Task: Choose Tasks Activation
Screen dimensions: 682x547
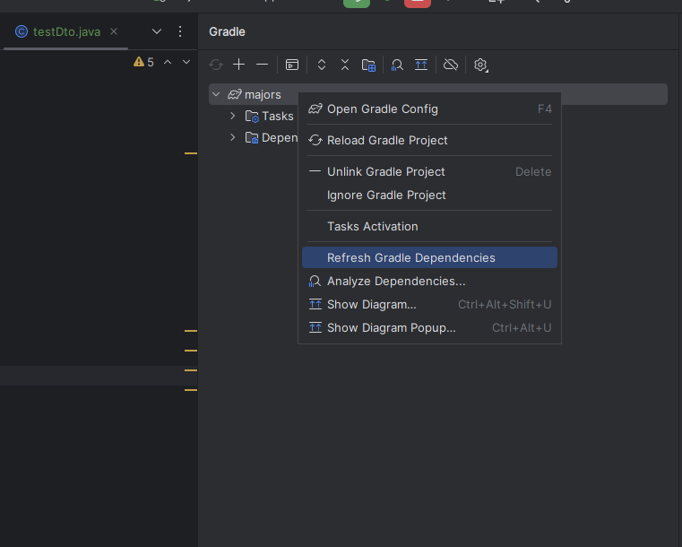Action: [x=430, y=226]
